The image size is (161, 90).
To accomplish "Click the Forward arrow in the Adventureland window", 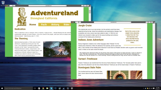I will coord(12,6).
